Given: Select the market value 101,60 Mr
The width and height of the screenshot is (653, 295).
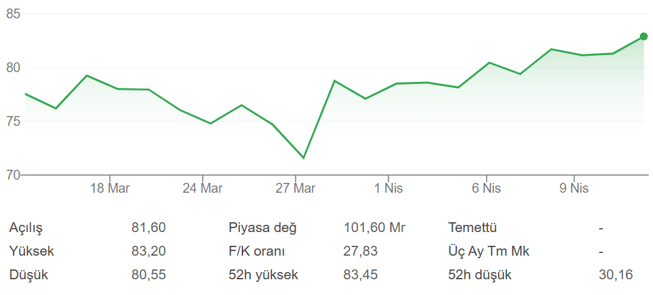Looking at the screenshot, I should coord(374,228).
